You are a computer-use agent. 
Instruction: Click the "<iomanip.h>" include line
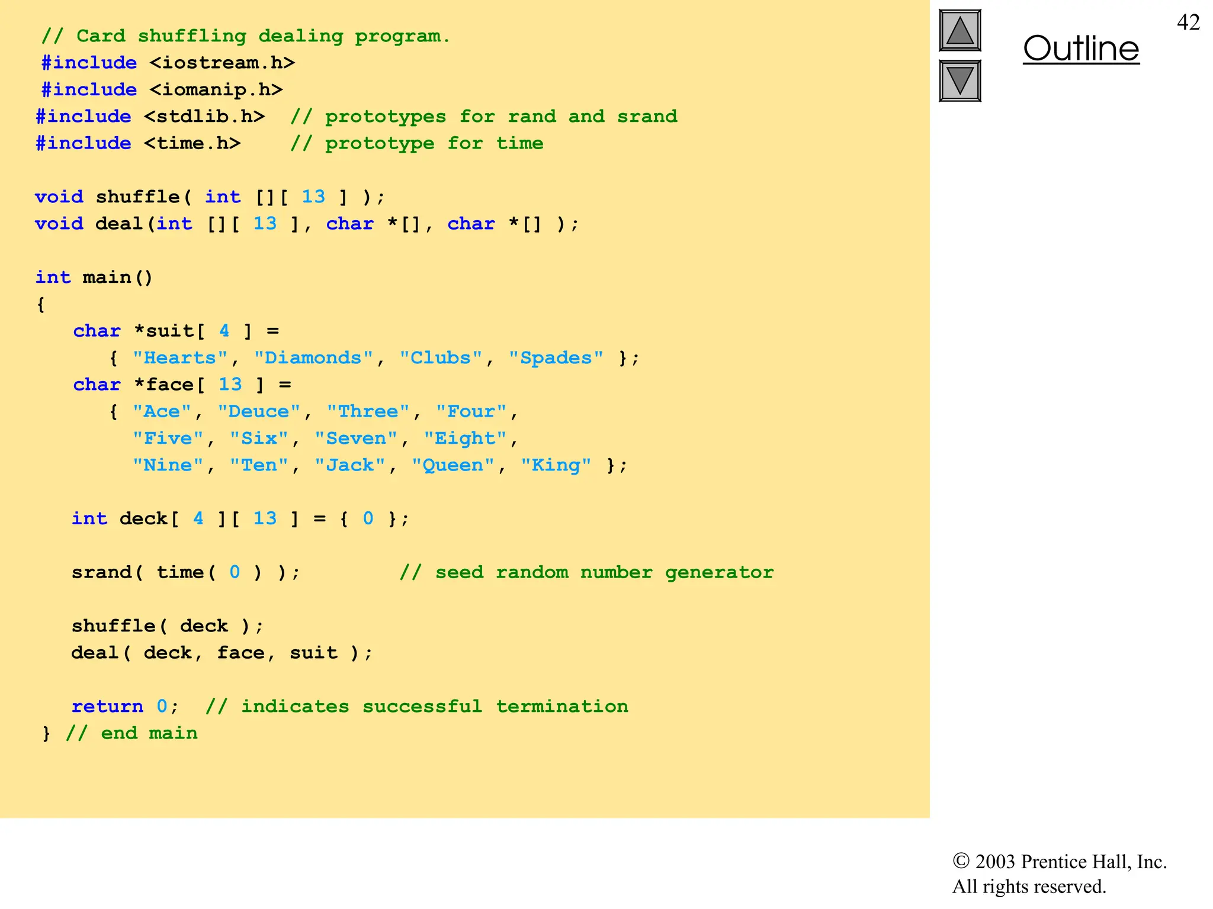[x=162, y=90]
